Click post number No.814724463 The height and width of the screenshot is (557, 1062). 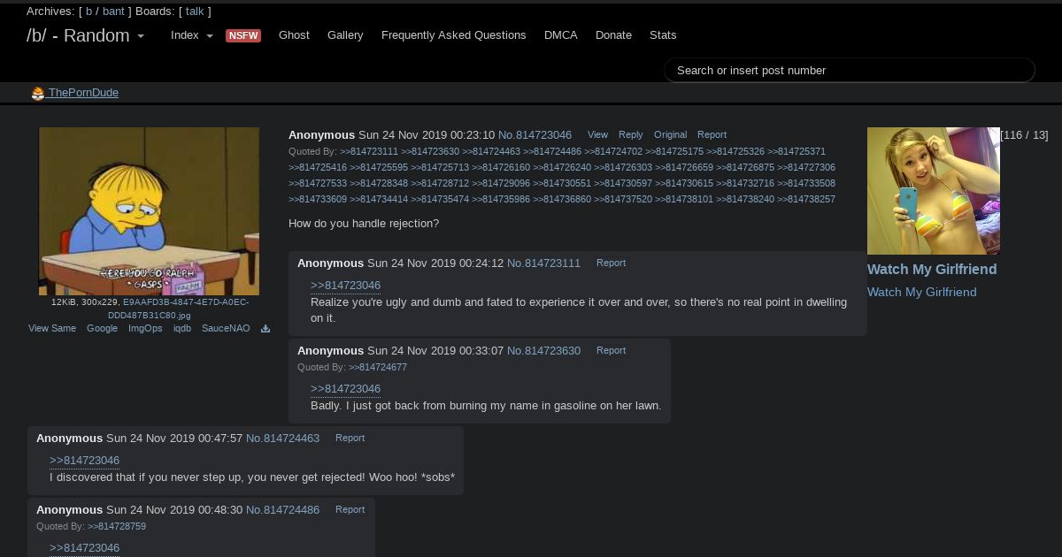click(282, 439)
